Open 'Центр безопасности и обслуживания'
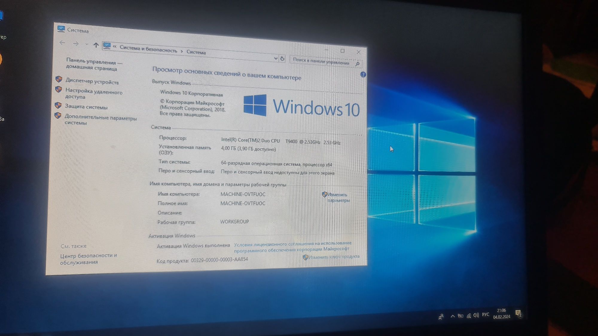The width and height of the screenshot is (598, 336). 88,259
